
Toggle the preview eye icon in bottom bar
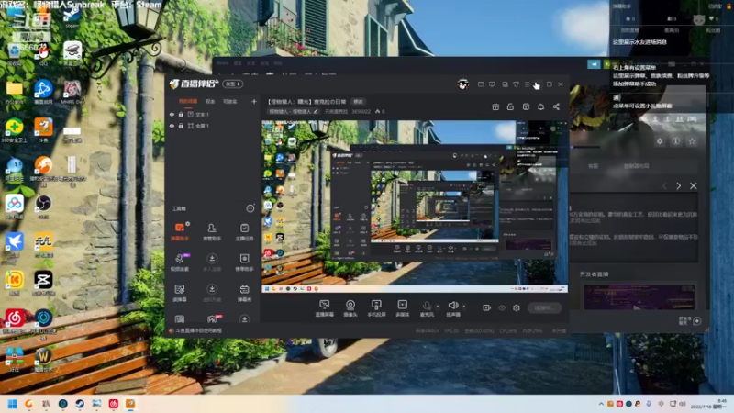coord(502,307)
